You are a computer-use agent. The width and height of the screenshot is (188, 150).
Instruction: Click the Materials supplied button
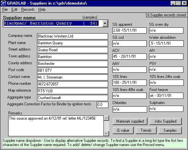[x=130, y=121]
